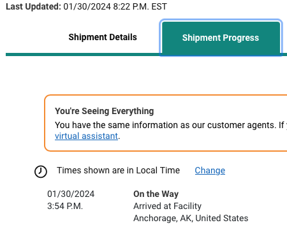Click the bold Last Updated label

click(x=33, y=6)
